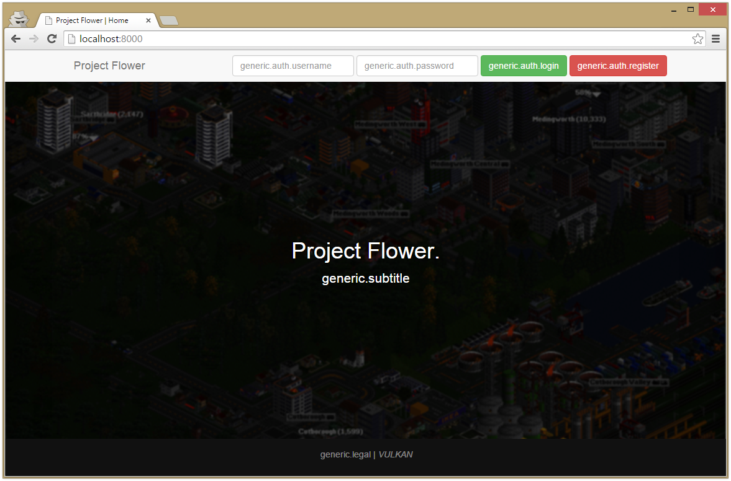Click the generic.auth.password field
The height and width of the screenshot is (481, 731).
tap(417, 66)
